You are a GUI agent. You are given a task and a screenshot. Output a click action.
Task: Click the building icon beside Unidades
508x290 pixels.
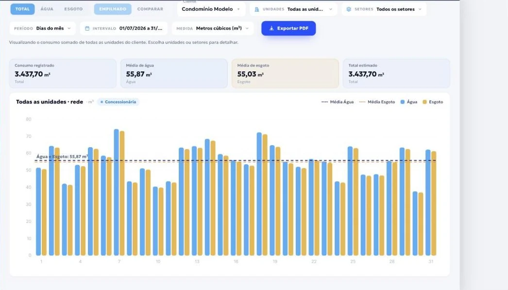[x=256, y=9]
